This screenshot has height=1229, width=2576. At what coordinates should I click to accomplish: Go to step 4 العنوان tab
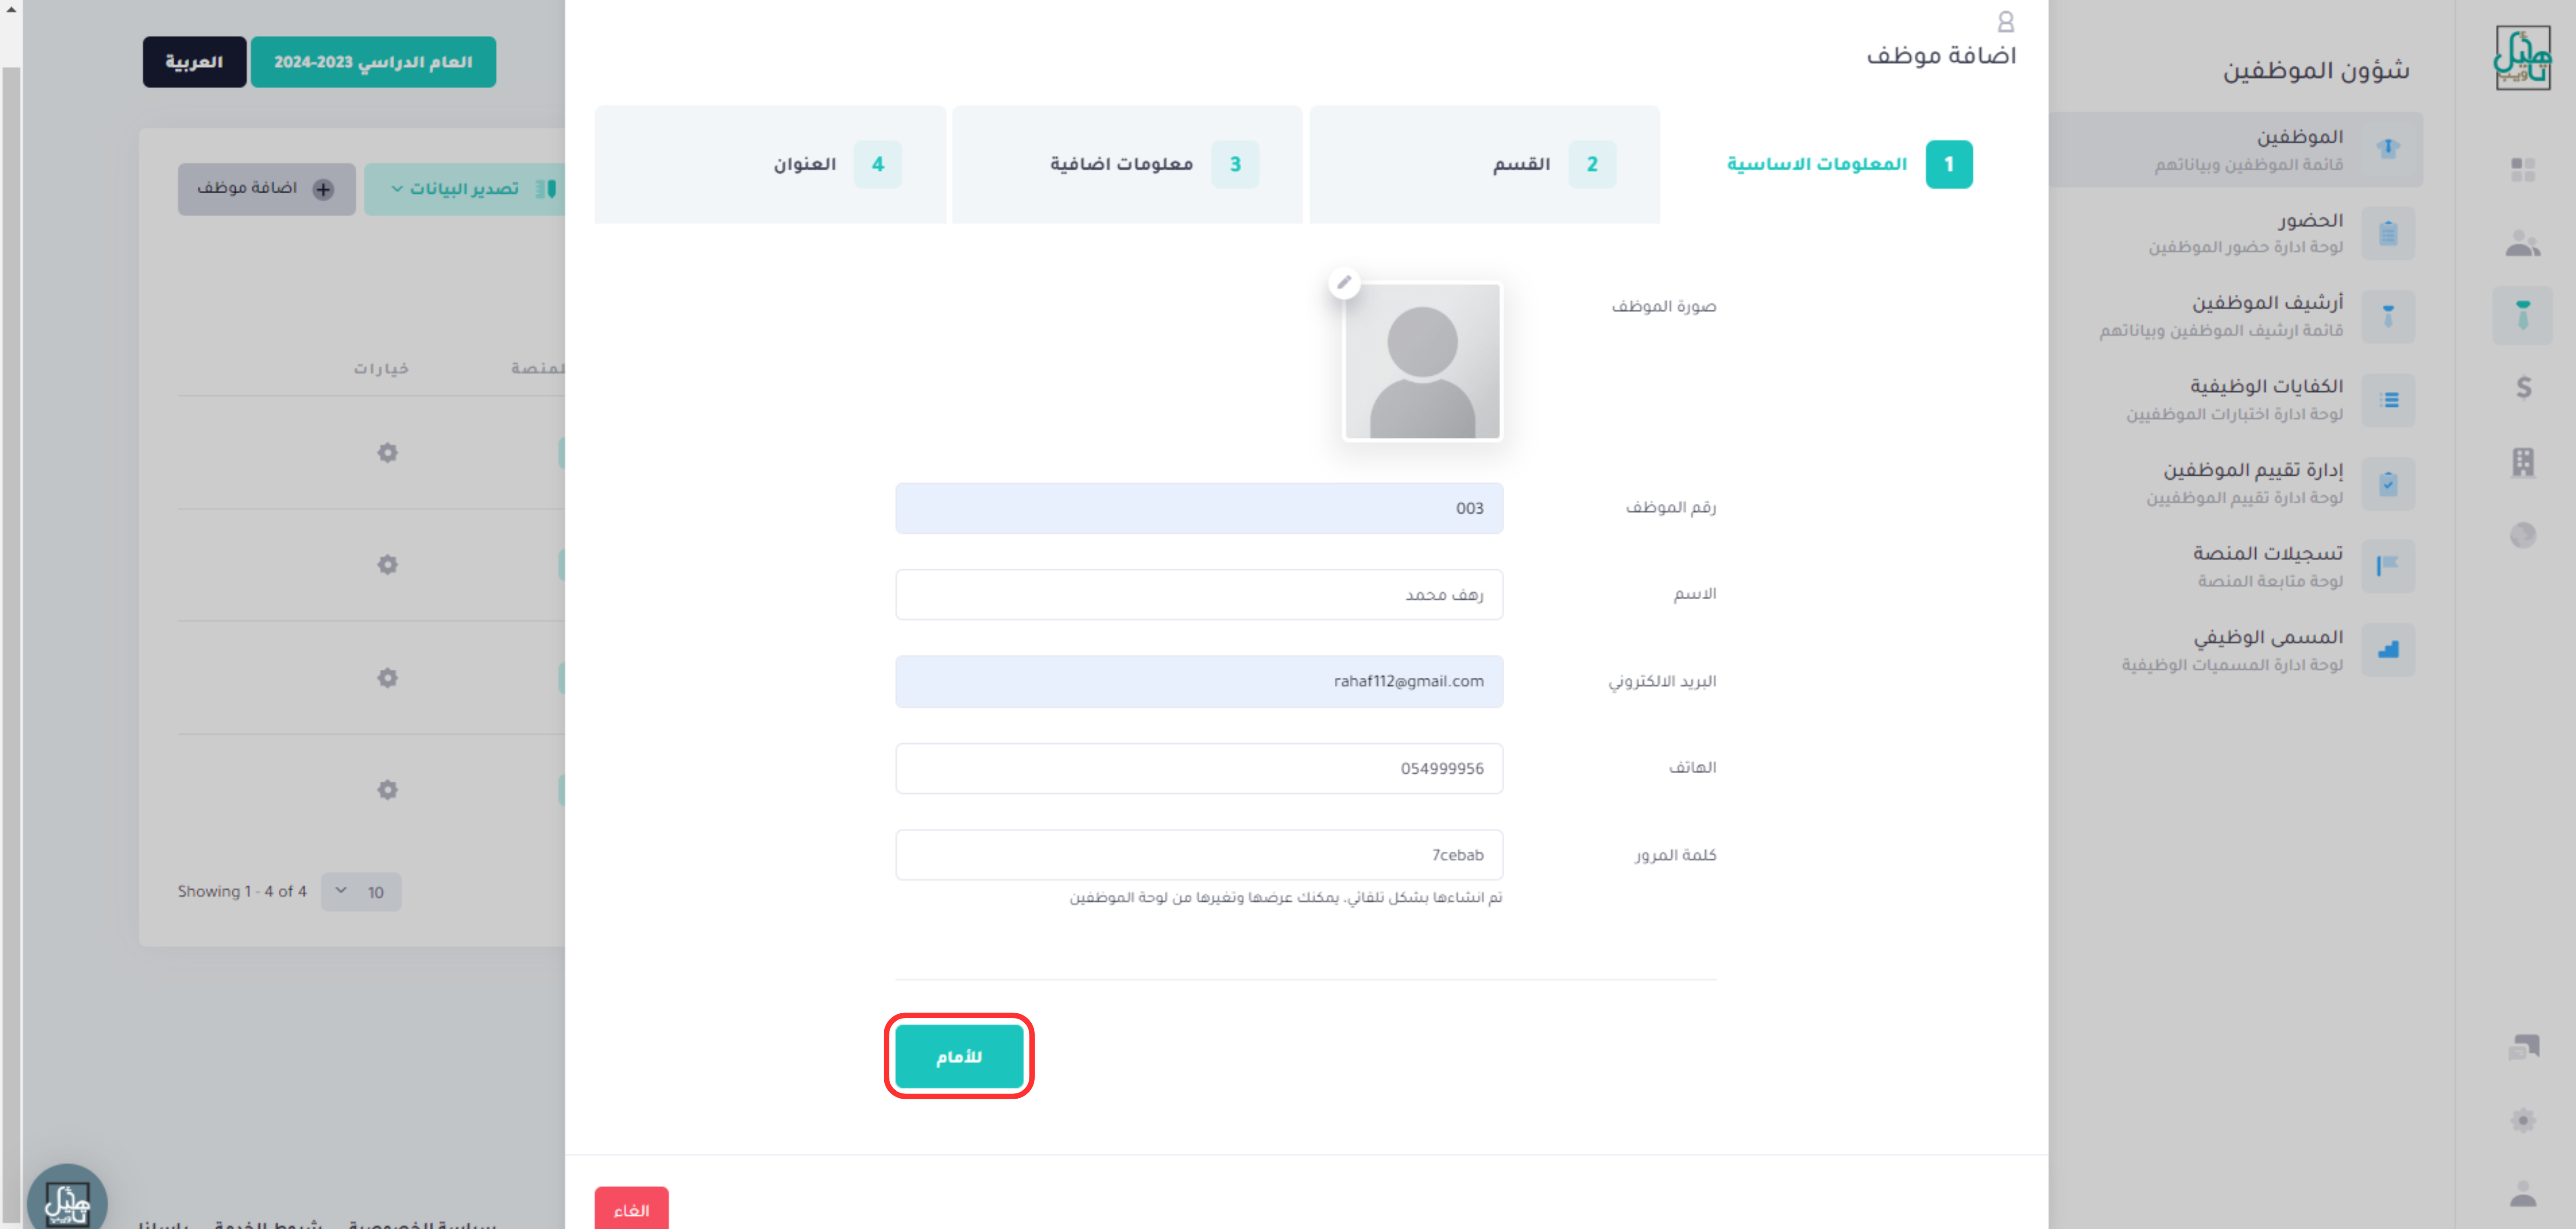pos(770,164)
